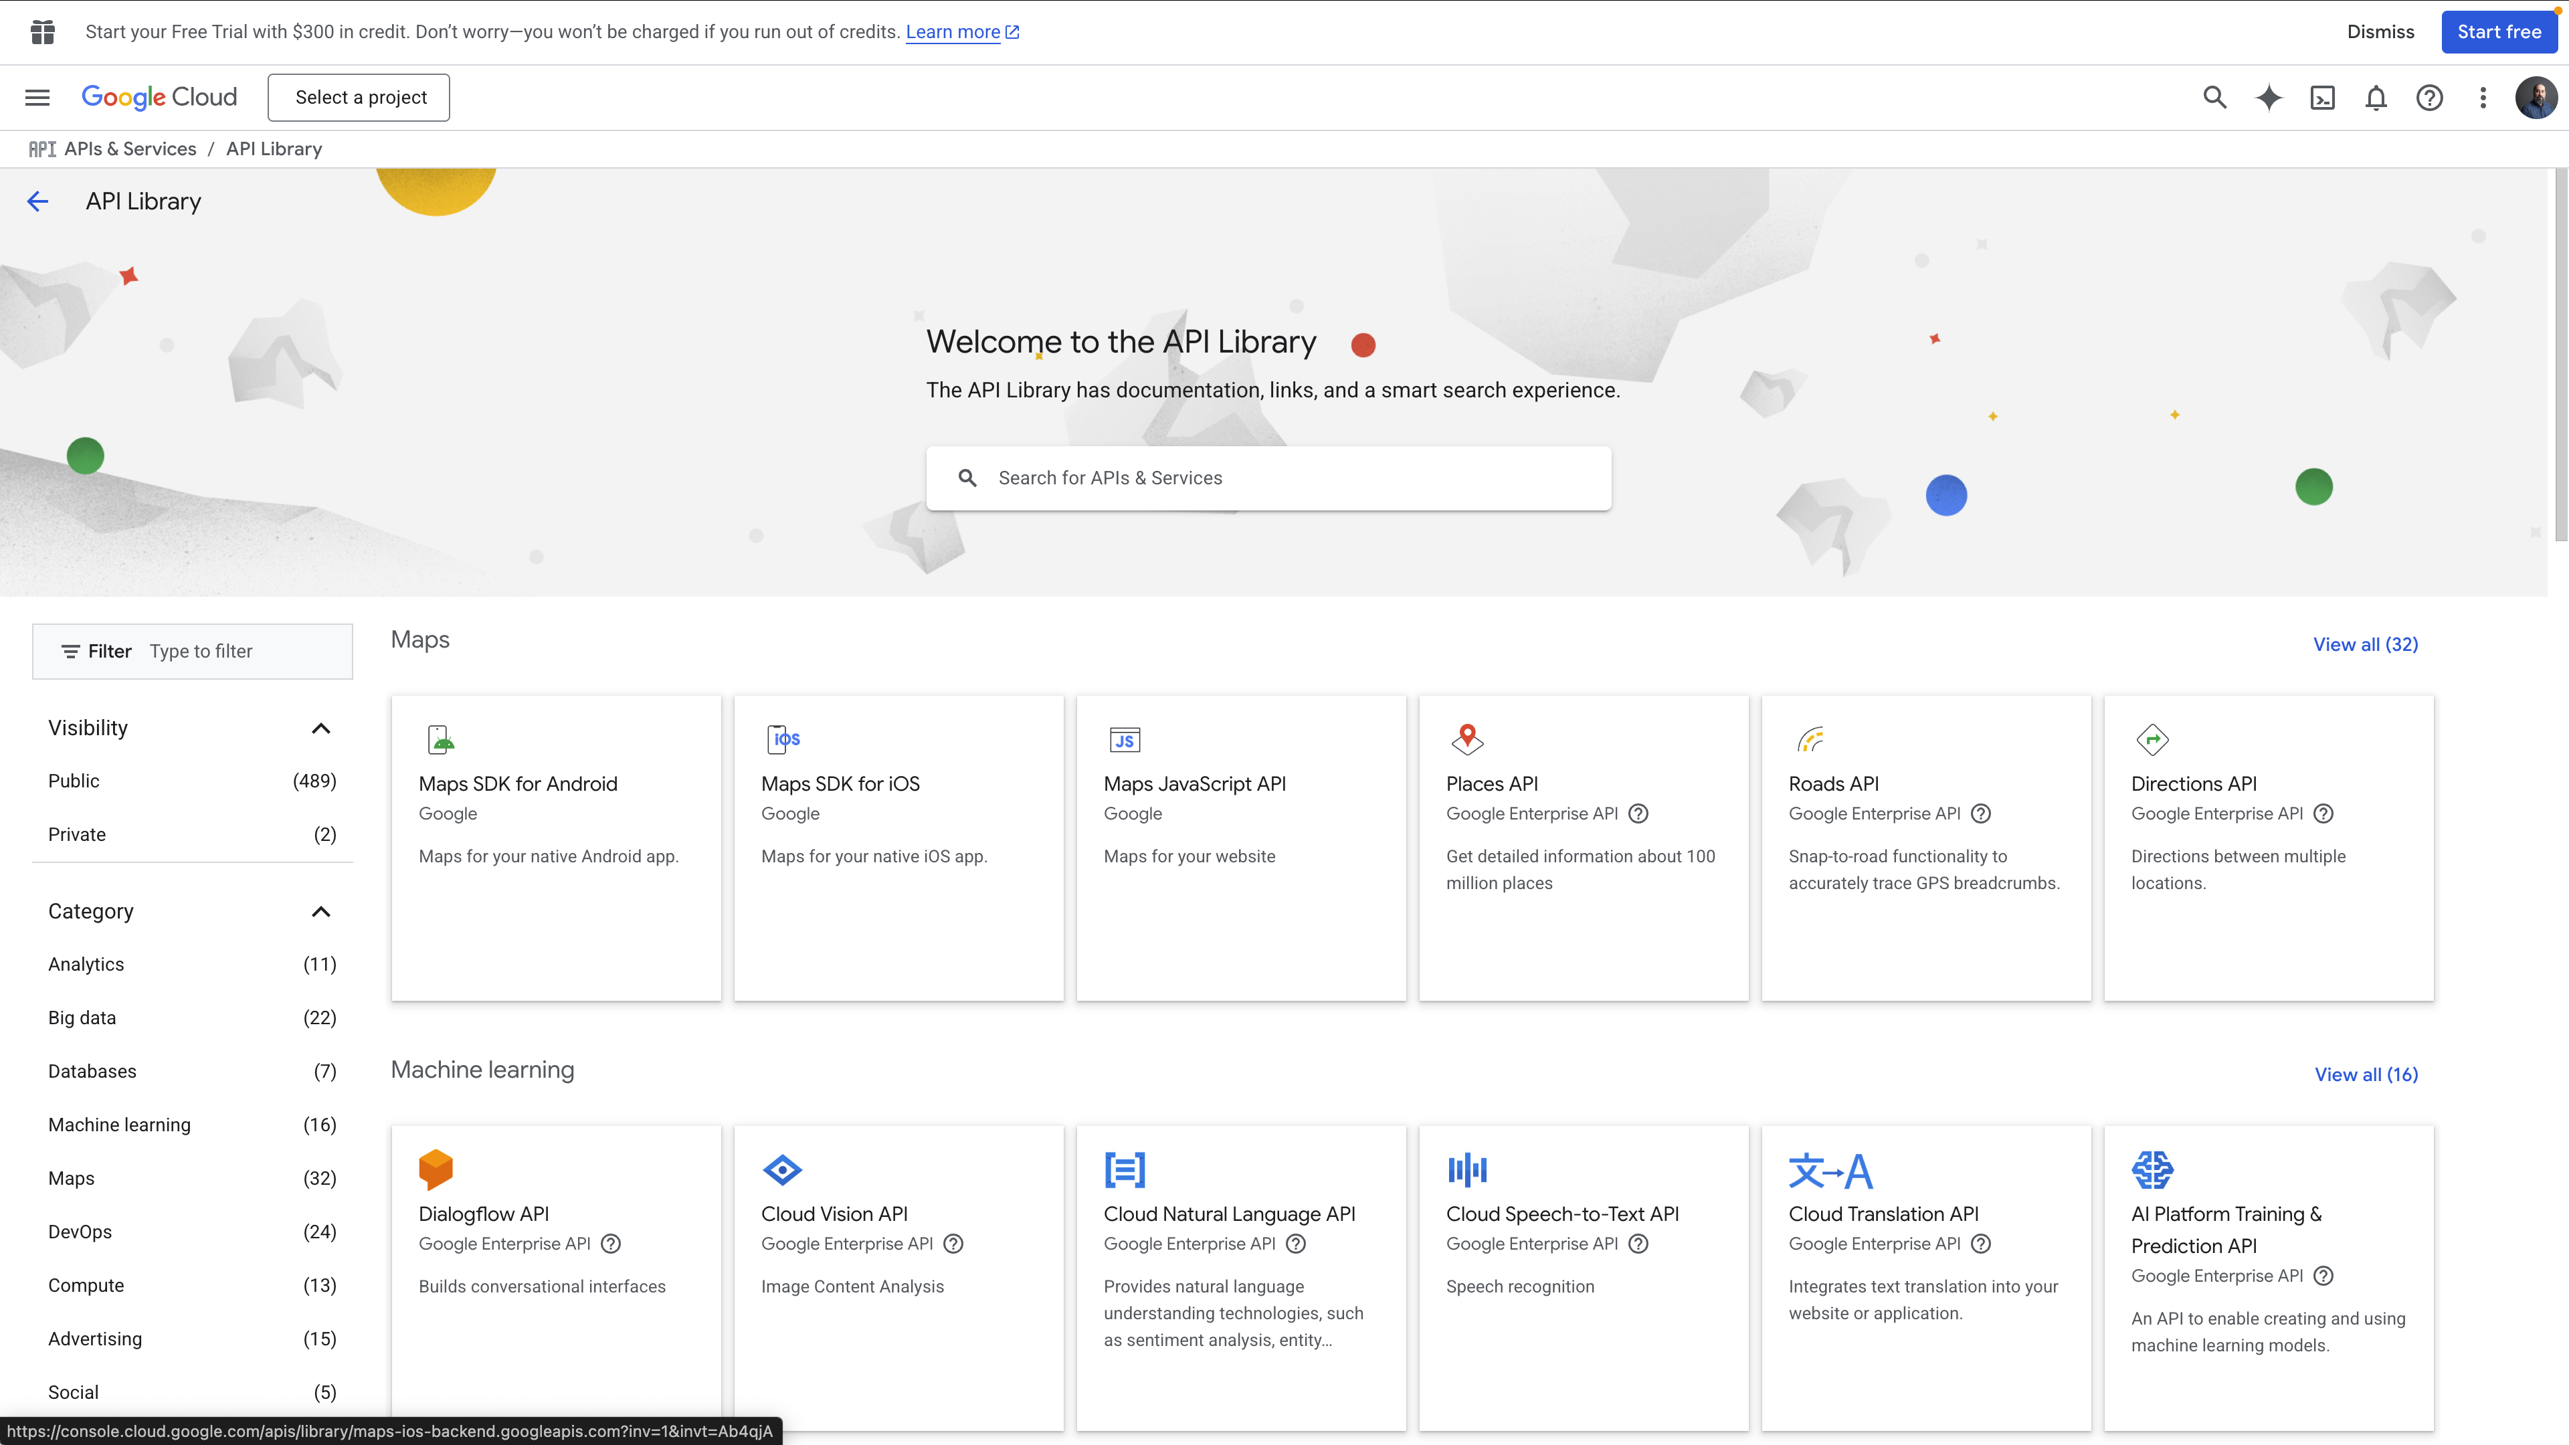This screenshot has height=1445, width=2569.
Task: Filter by Advertising category
Action: point(193,1339)
